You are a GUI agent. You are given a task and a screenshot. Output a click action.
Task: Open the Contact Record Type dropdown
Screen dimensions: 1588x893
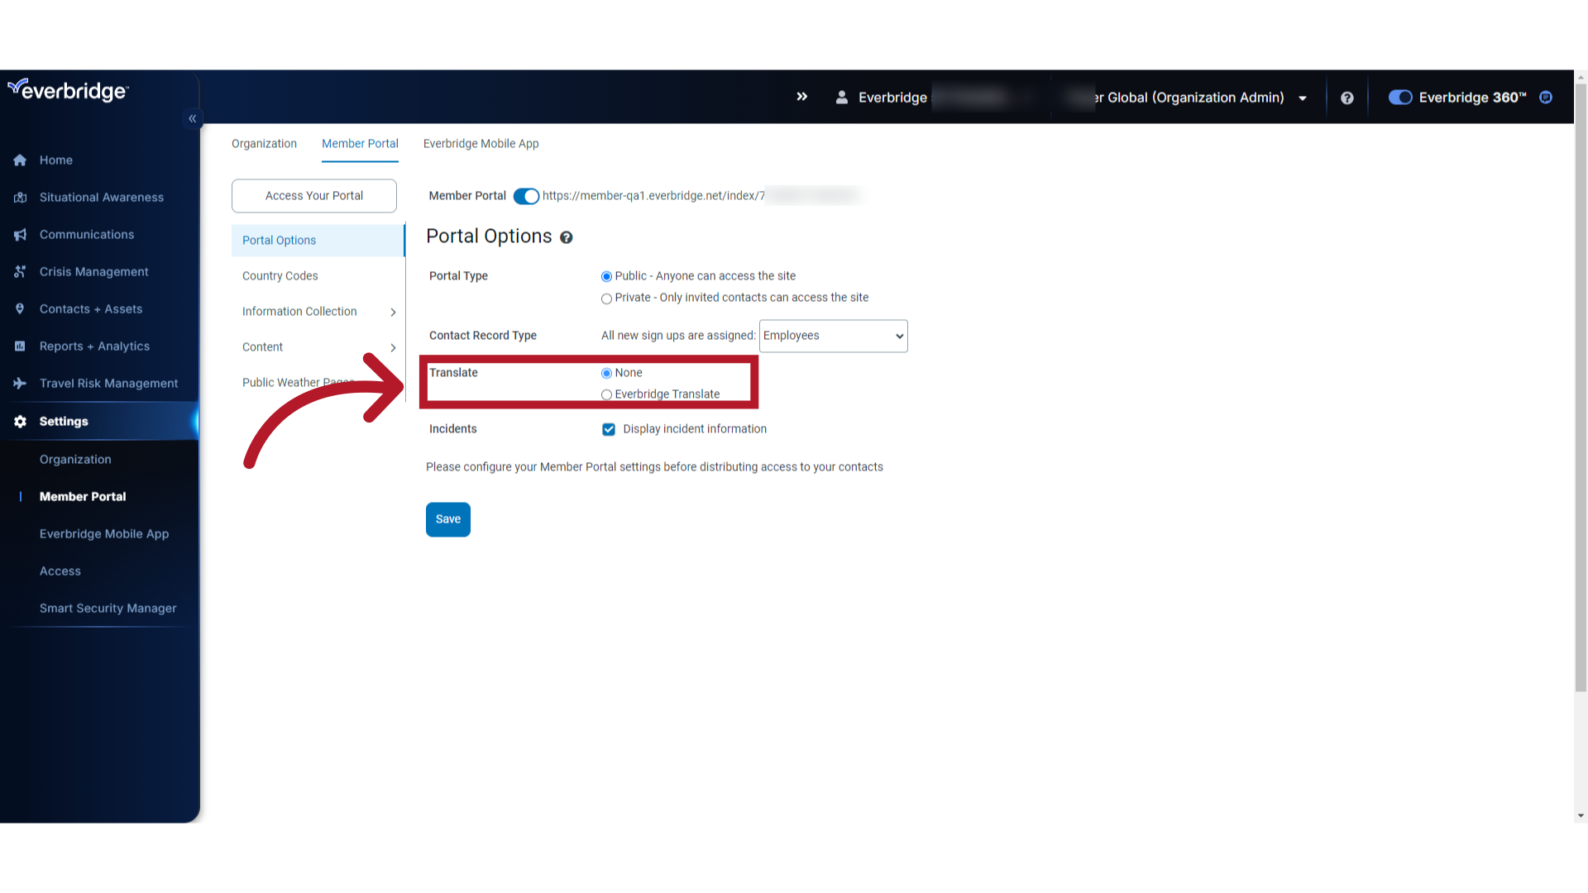[x=832, y=335]
